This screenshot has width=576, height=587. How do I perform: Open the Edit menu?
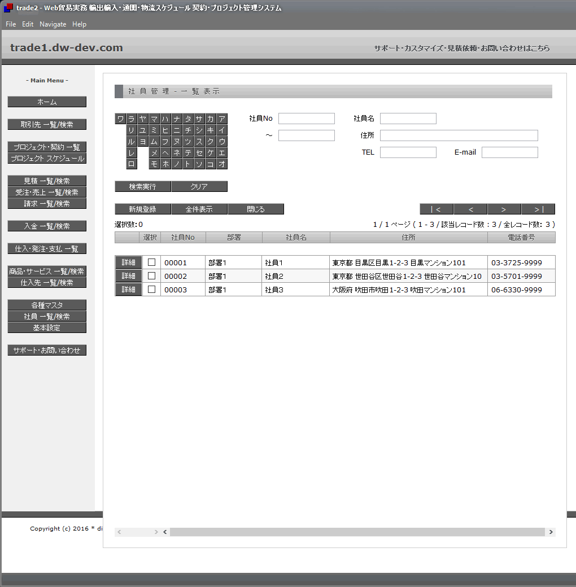pyautogui.click(x=27, y=24)
